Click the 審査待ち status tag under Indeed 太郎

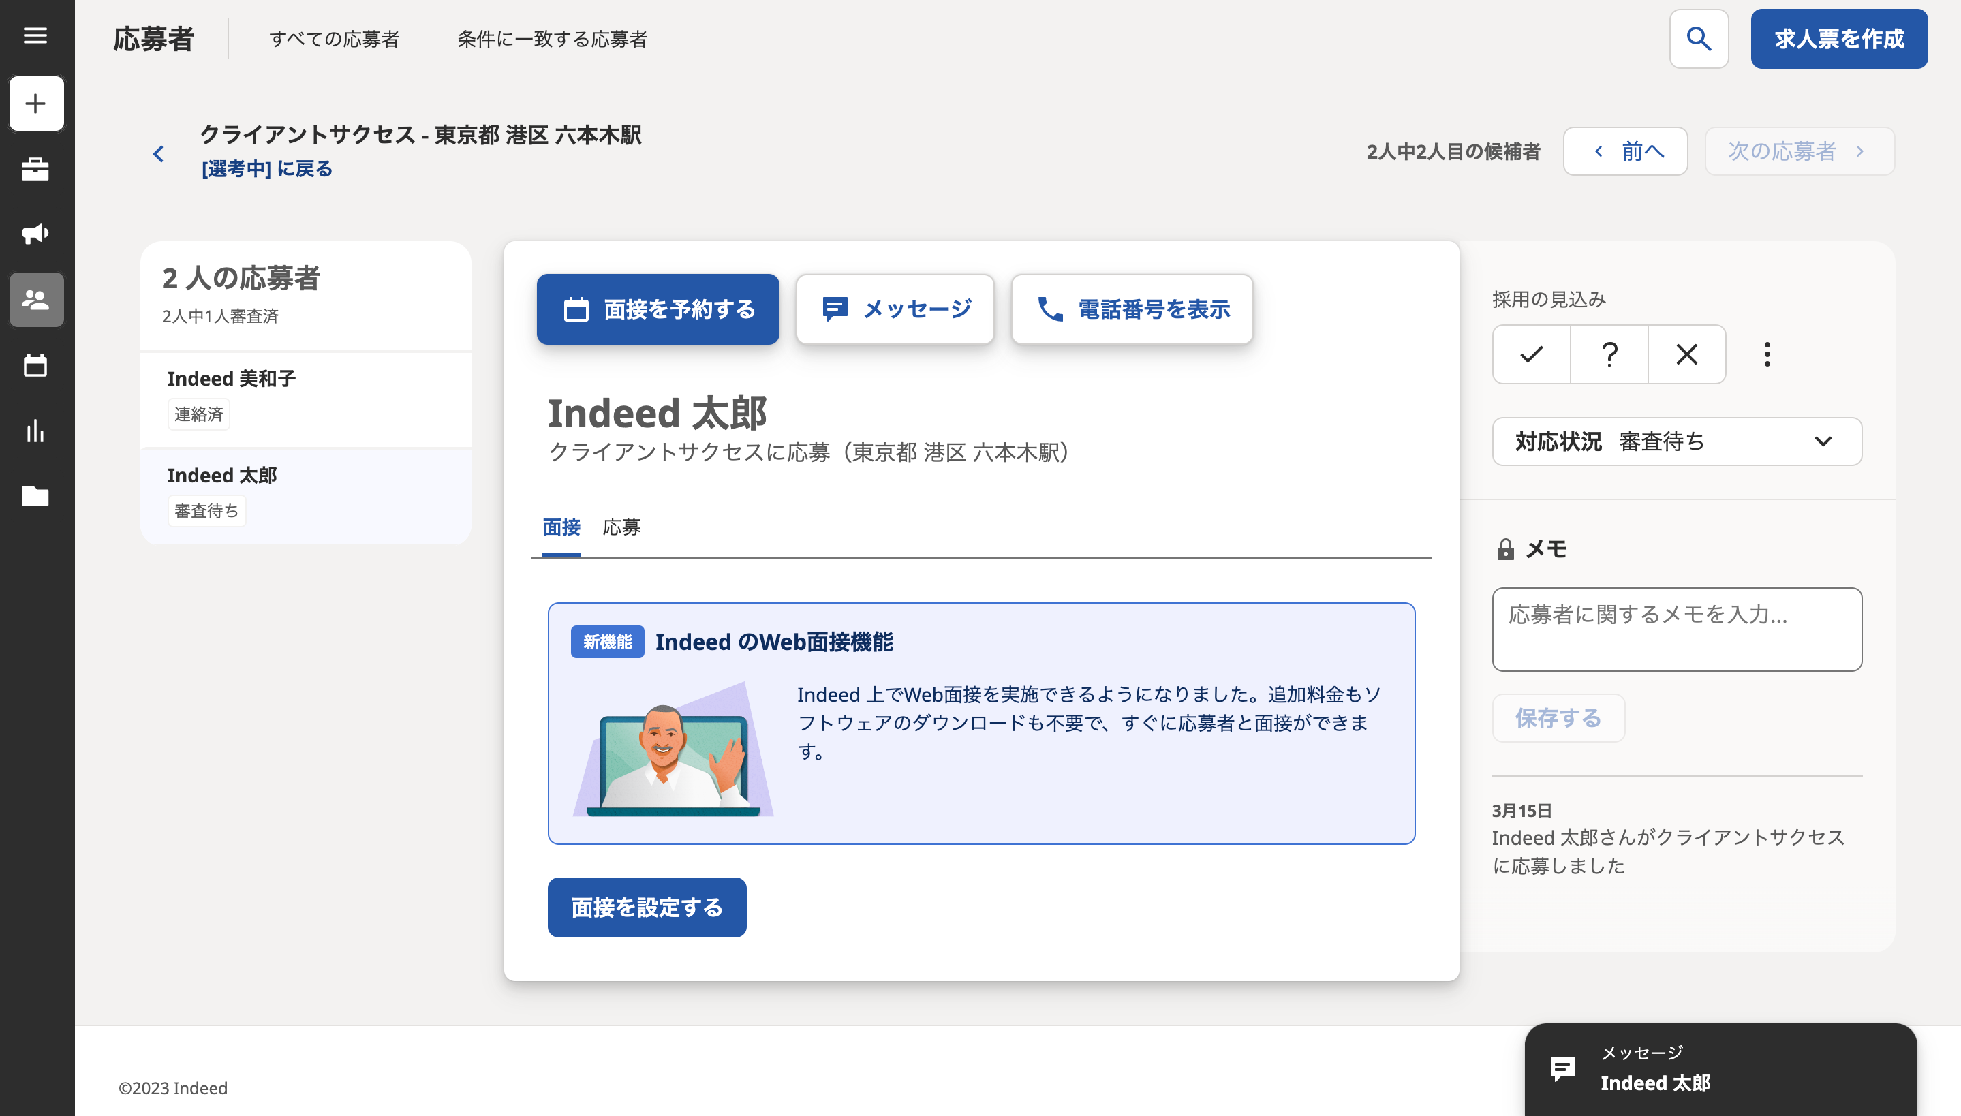[206, 511]
